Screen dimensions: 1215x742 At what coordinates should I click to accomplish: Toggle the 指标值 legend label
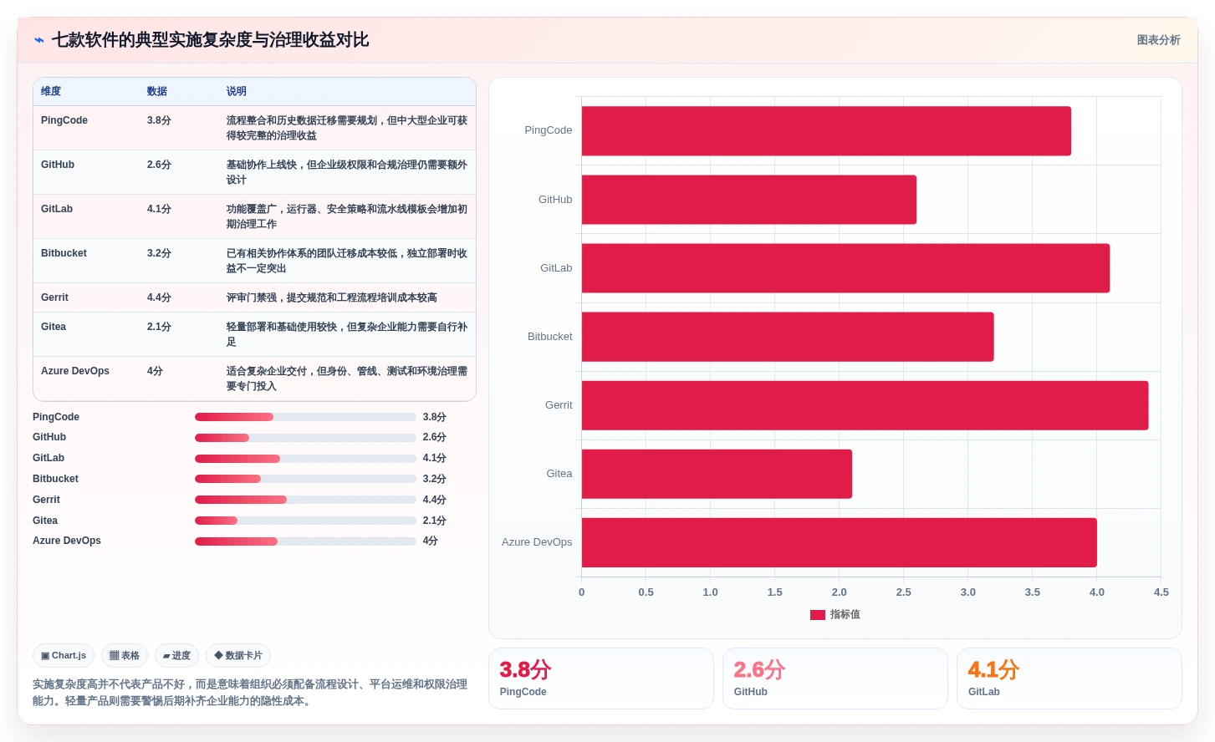click(845, 615)
